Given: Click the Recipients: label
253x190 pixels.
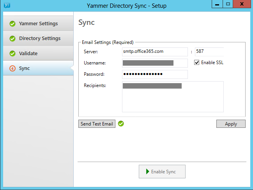Looking at the screenshot, I should 95,85.
